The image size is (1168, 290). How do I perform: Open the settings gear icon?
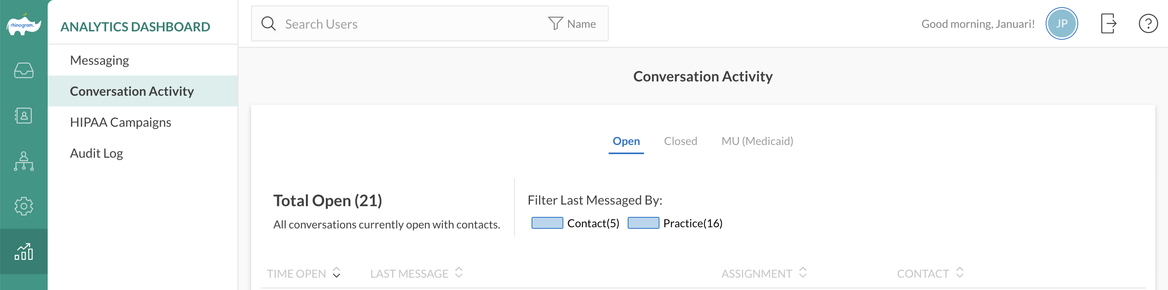[23, 206]
